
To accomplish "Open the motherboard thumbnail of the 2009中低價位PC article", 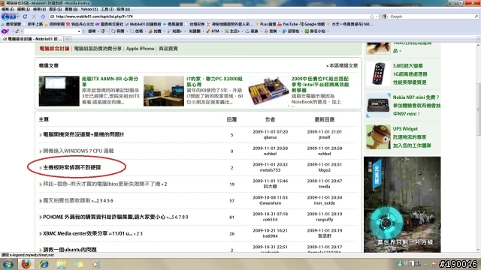I will pos(269,91).
